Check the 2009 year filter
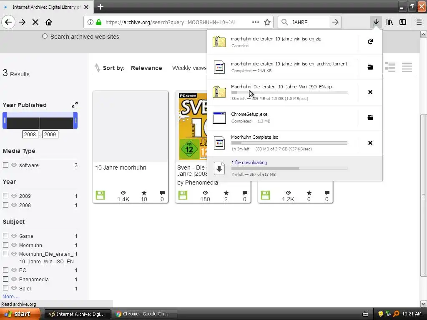Screen dimensions: 427x320 click(x=5, y=196)
